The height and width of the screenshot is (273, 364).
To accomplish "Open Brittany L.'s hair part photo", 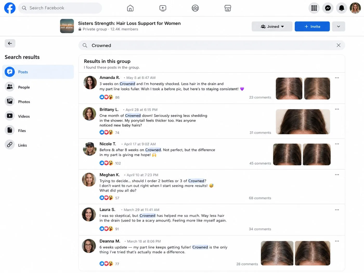I will click(x=303, y=122).
